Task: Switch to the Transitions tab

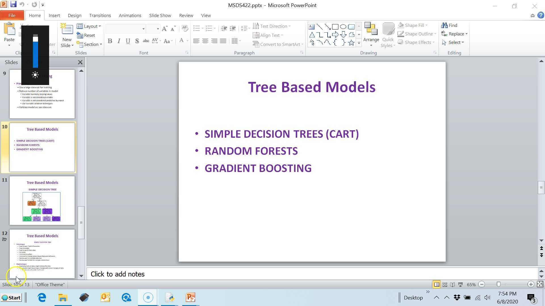Action: click(100, 15)
